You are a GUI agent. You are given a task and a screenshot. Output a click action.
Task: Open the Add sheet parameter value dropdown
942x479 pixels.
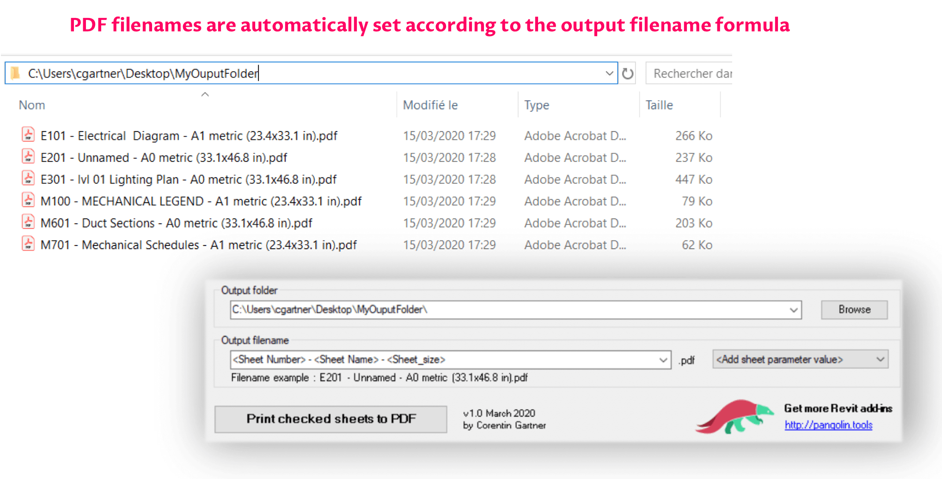[880, 359]
